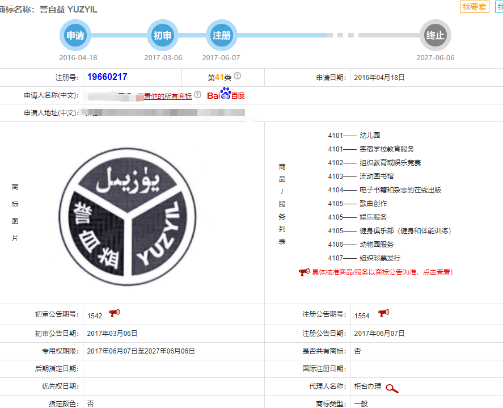The width and height of the screenshot is (503, 408).
Task: Click megaphone icon next to announcement 1542
Action: (114, 313)
